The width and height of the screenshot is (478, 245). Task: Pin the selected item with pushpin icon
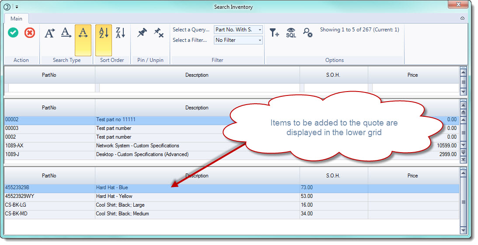142,33
